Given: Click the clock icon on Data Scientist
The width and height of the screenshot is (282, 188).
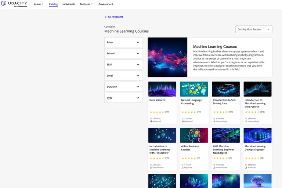Looking at the screenshot, I should (x=151, y=119).
